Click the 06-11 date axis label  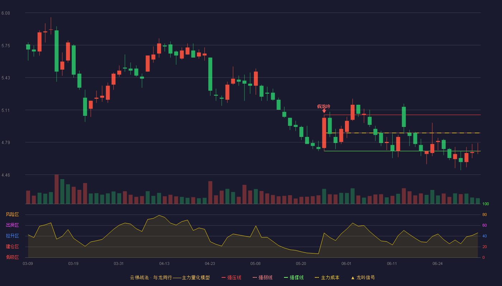(392, 263)
